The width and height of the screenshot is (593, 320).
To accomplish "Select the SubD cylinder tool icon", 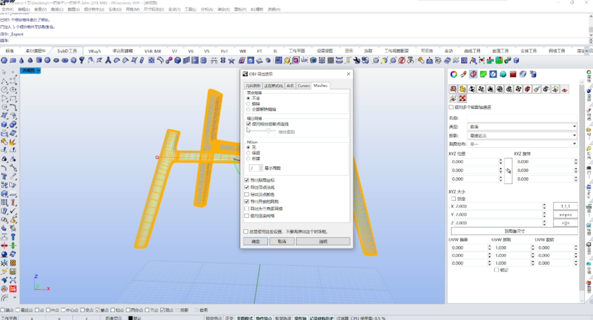I will pyautogui.click(x=39, y=60).
